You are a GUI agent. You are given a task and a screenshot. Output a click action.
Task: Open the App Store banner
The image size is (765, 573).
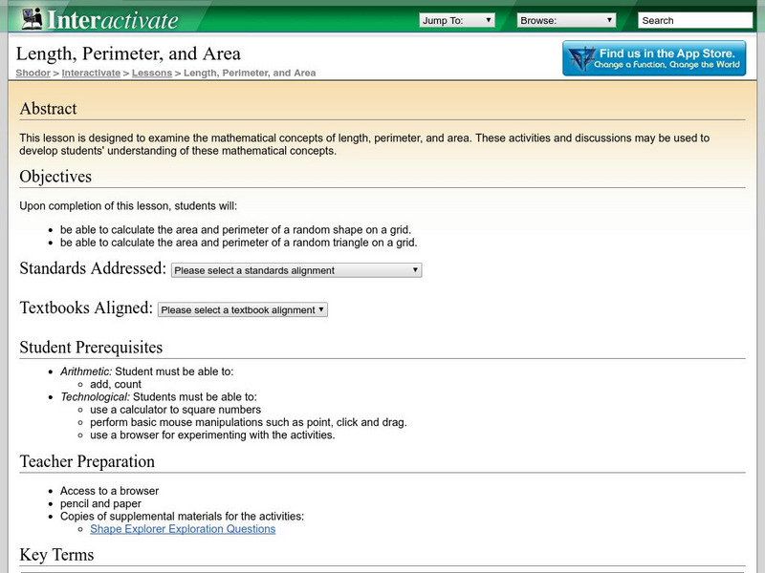coord(654,58)
